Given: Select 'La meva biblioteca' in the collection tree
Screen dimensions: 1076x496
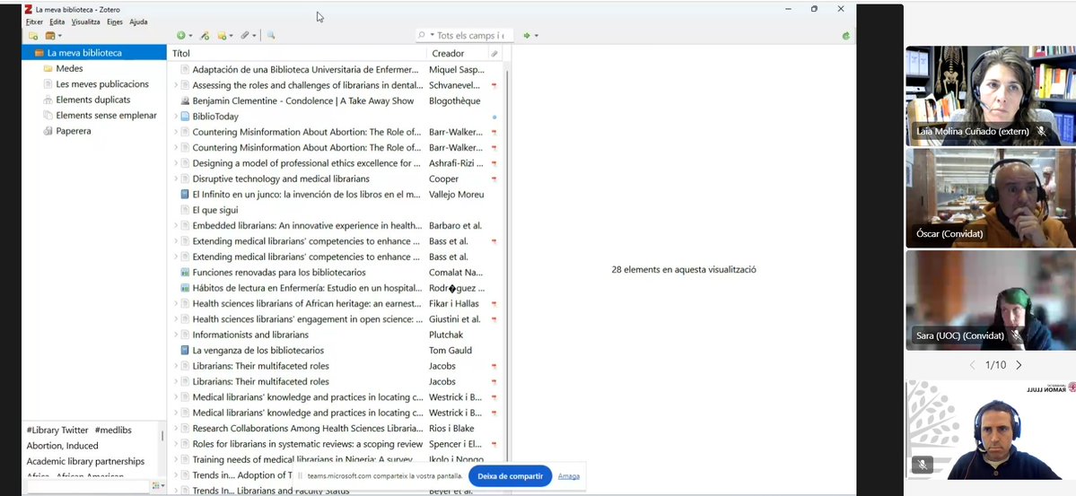Looking at the screenshot, I should (95, 53).
